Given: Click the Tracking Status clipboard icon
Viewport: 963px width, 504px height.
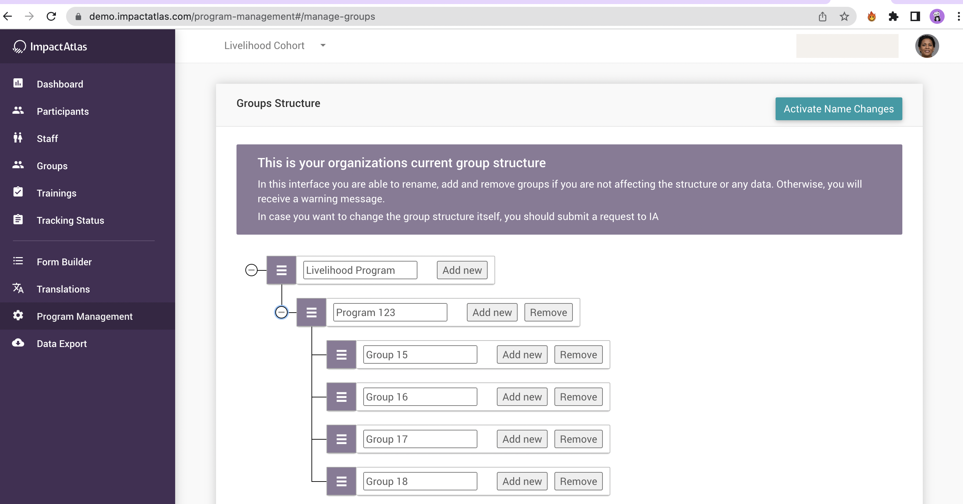Looking at the screenshot, I should coord(18,219).
